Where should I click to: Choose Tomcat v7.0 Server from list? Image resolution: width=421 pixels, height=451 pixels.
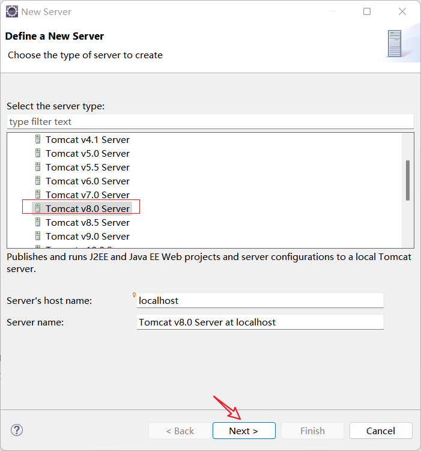coord(88,195)
